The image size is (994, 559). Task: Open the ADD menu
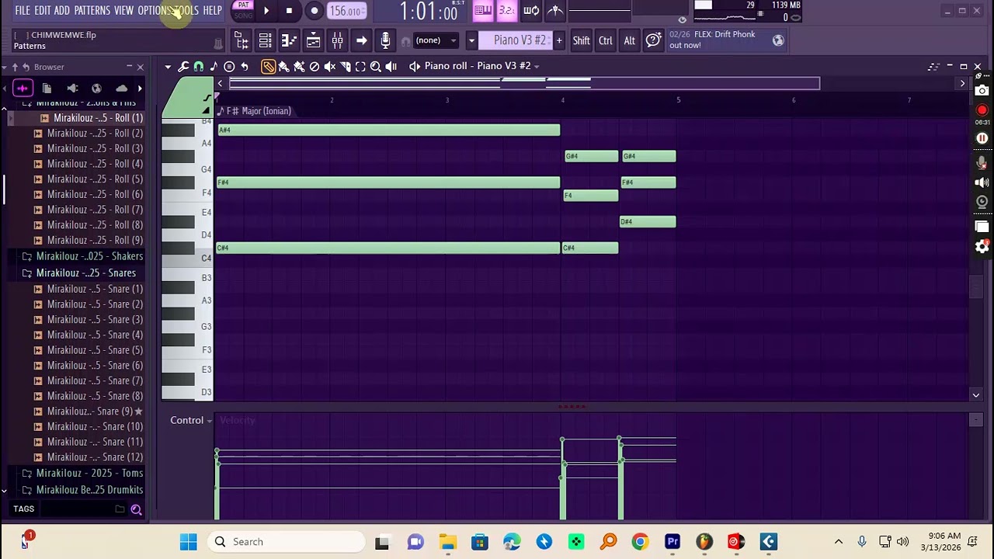click(61, 10)
